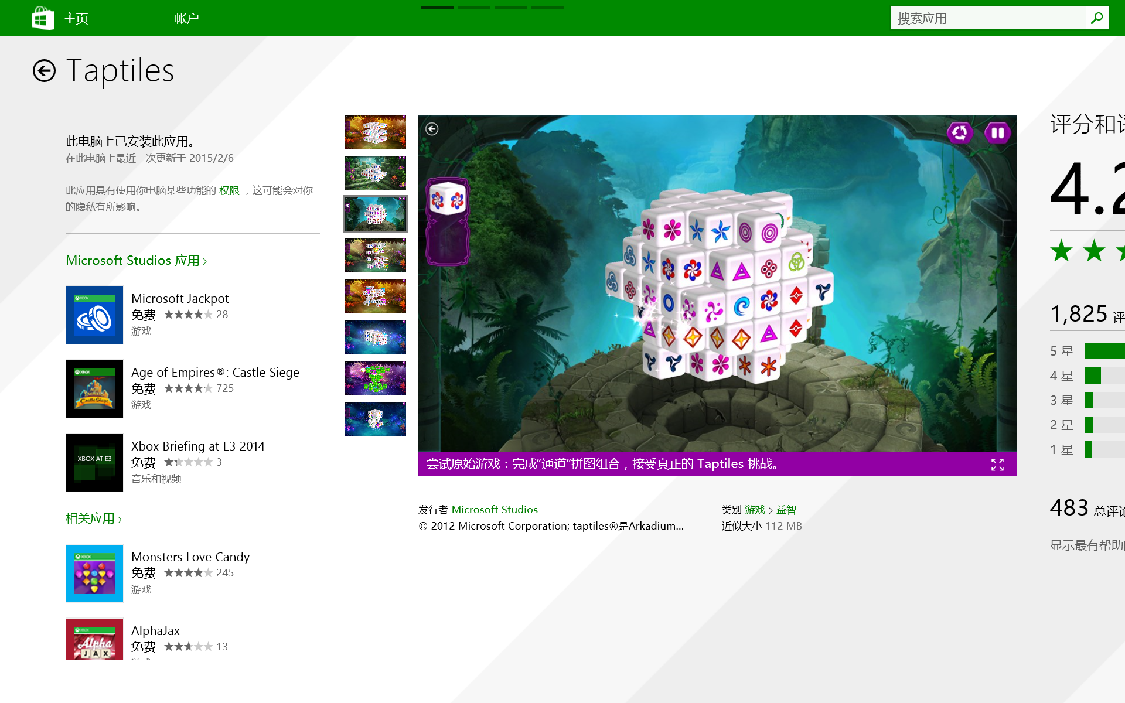
Task: Open the 益智 puzzle subcategory link
Action: click(786, 510)
